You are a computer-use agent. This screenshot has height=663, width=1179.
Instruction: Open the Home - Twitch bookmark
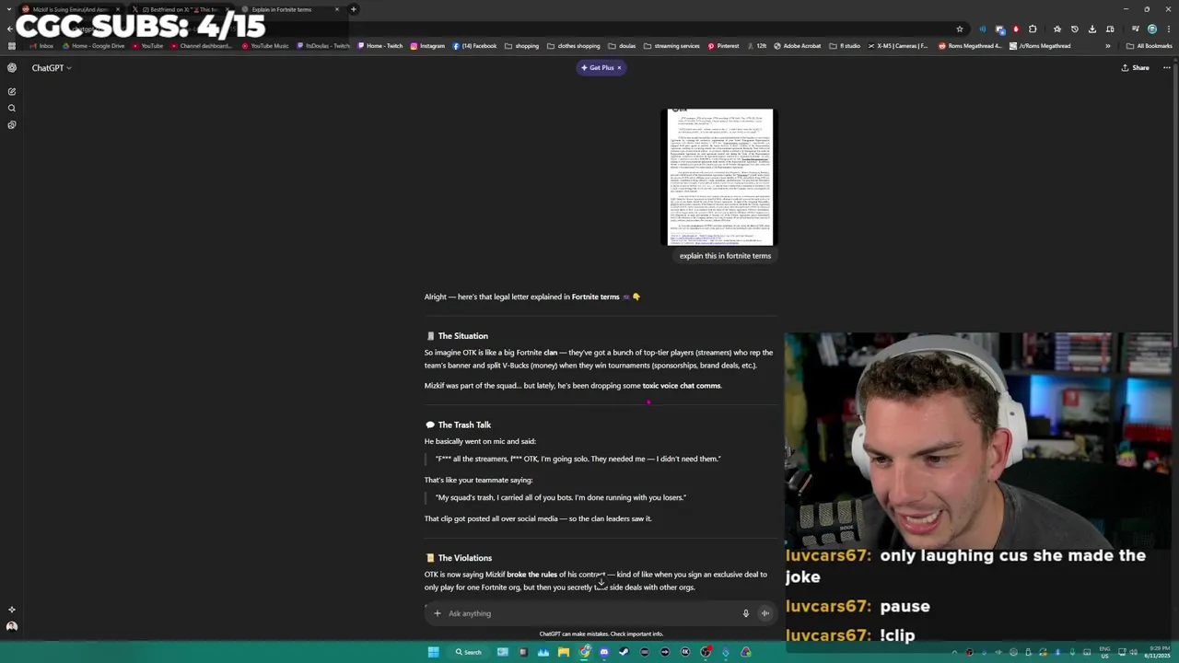(379, 46)
